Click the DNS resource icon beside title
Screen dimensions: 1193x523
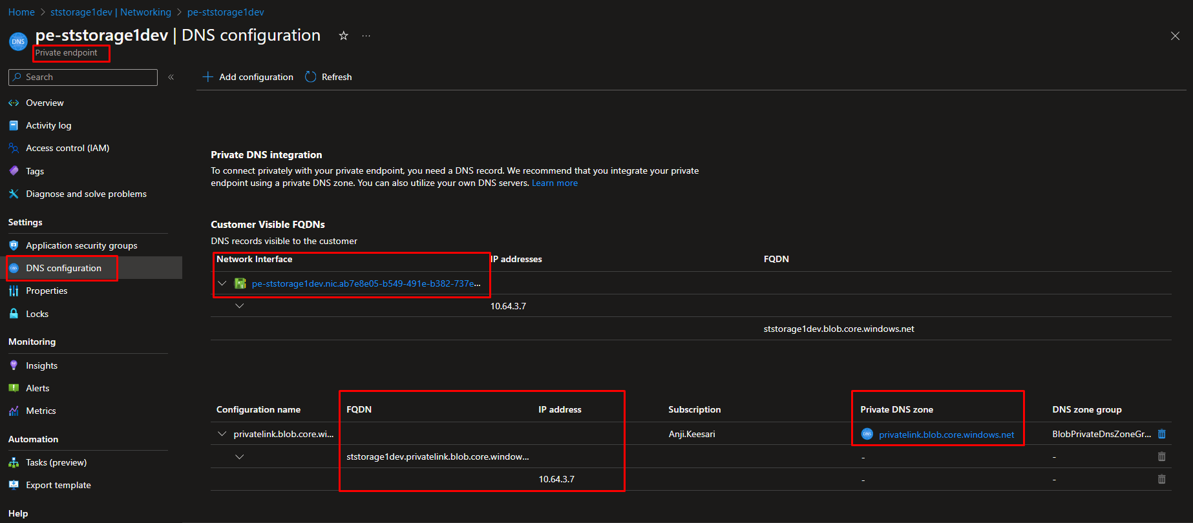18,41
